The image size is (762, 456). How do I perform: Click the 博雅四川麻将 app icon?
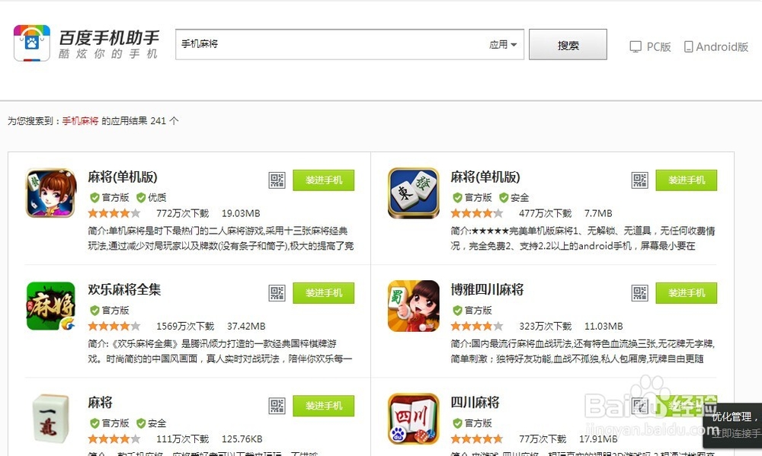[414, 306]
